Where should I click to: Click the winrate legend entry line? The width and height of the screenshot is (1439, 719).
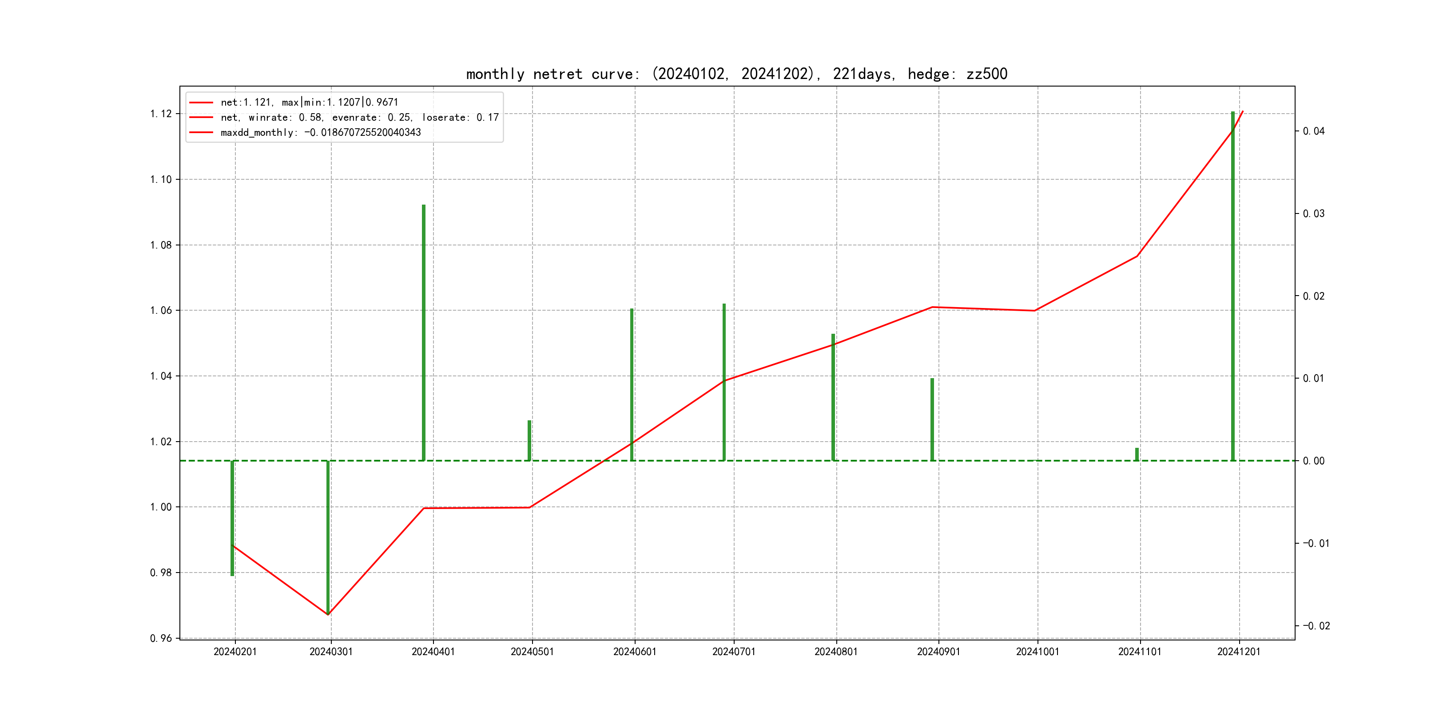(201, 117)
